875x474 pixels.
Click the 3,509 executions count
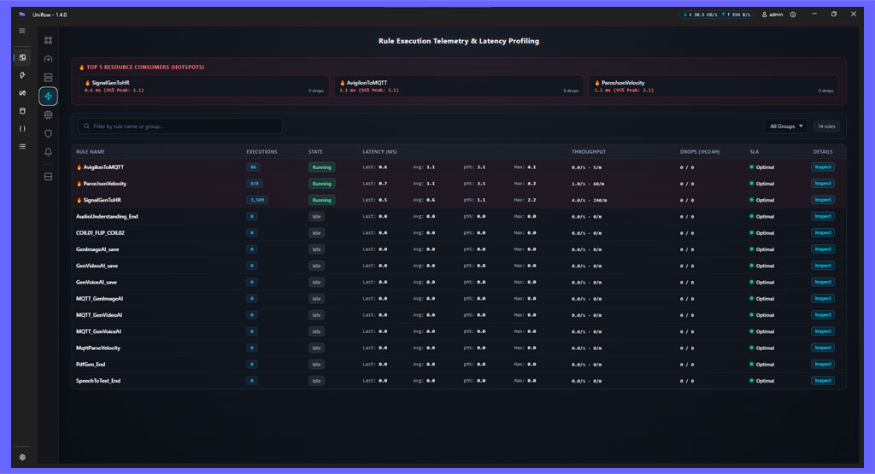(x=257, y=200)
